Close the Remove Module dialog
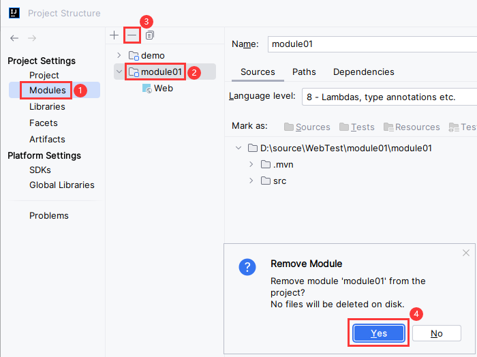The height and width of the screenshot is (357, 477). pos(466,253)
